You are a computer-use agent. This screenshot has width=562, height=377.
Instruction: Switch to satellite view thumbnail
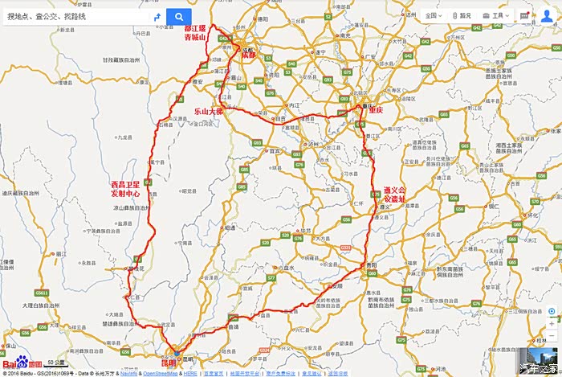(x=539, y=360)
